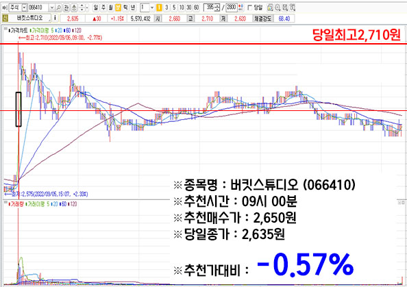
Task: Click the stock search magnifier icon
Action: tap(59, 8)
